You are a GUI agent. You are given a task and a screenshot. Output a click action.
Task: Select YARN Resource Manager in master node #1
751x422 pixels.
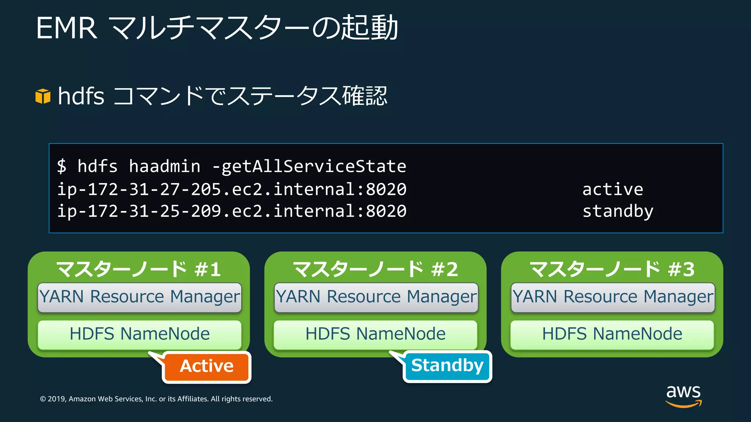[139, 297]
